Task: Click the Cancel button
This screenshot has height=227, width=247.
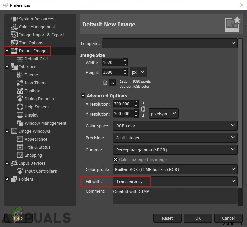Action: tap(228, 218)
